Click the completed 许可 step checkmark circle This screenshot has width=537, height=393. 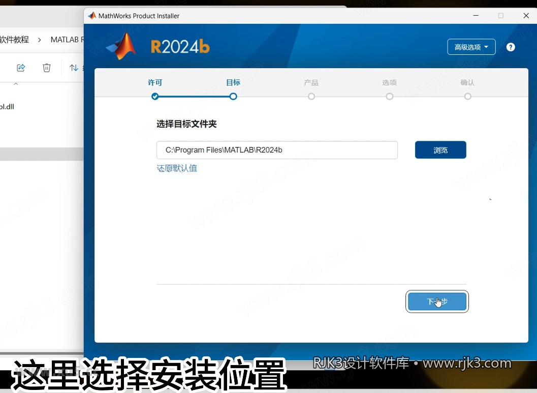click(x=155, y=96)
